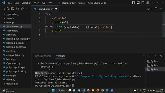This screenshot has width=165, height=93.
Task: Click the taskbar Search box
Action: click(x=62, y=90)
